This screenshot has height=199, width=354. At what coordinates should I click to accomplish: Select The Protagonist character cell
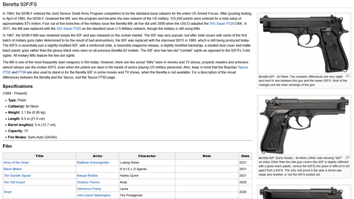click(x=147, y=195)
